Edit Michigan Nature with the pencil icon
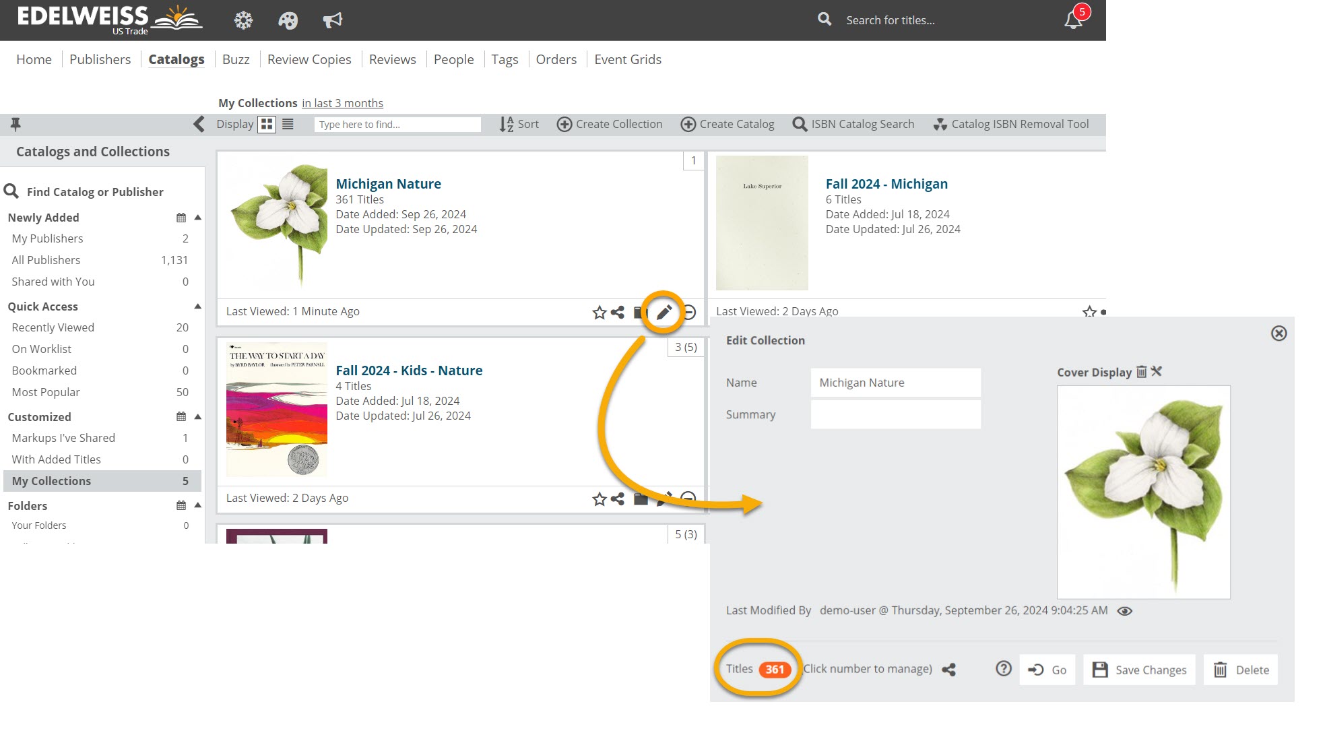The height and width of the screenshot is (739, 1325). [x=664, y=313]
